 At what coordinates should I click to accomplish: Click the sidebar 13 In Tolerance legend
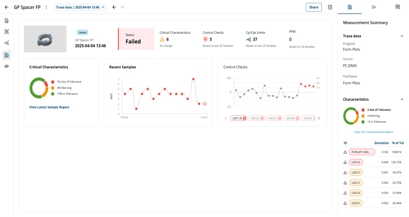click(x=374, y=122)
